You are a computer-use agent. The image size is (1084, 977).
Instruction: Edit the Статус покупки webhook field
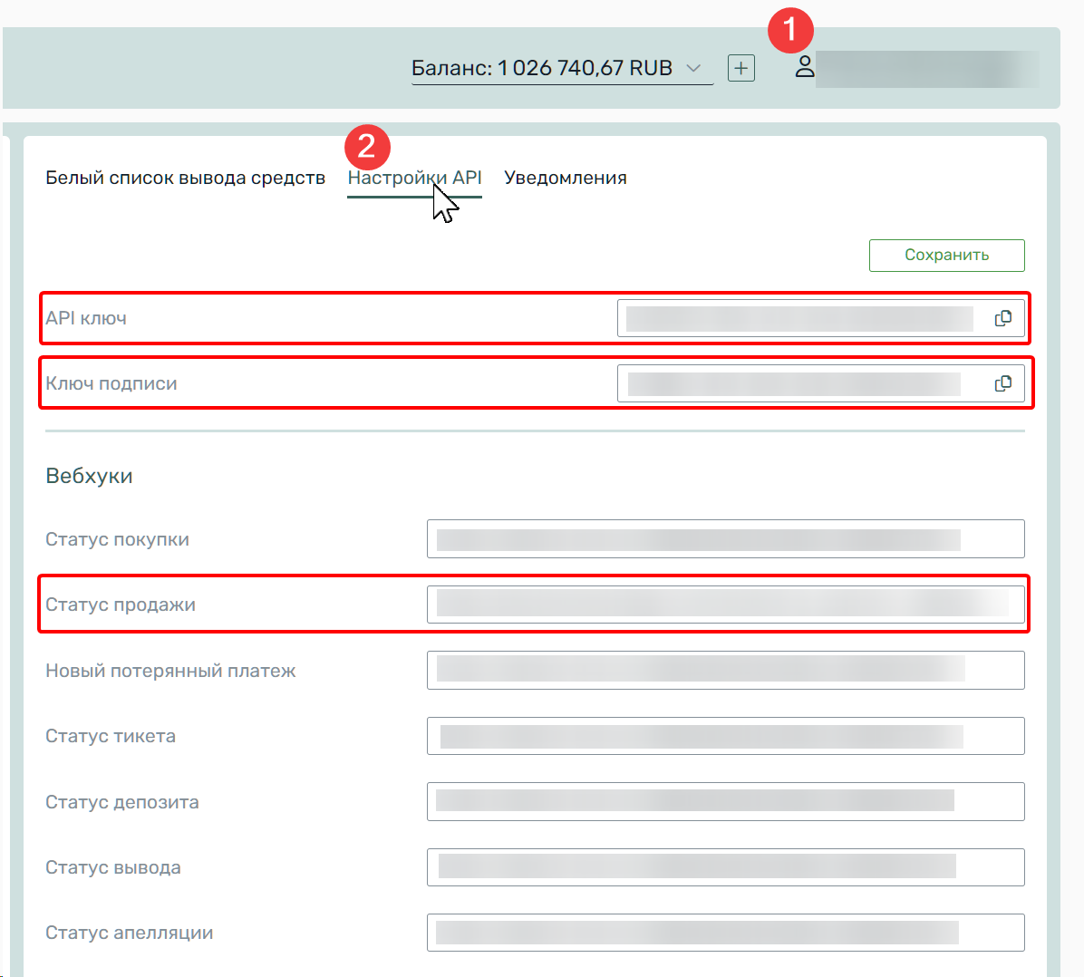[x=725, y=539]
